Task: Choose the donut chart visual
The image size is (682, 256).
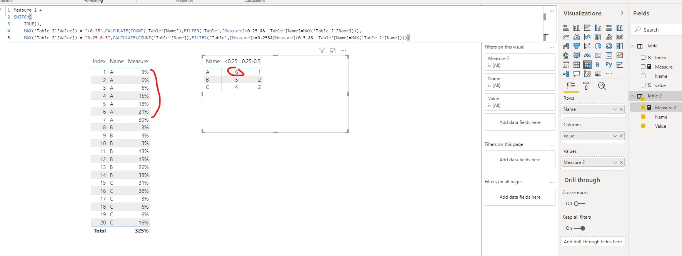Action: (x=609, y=46)
